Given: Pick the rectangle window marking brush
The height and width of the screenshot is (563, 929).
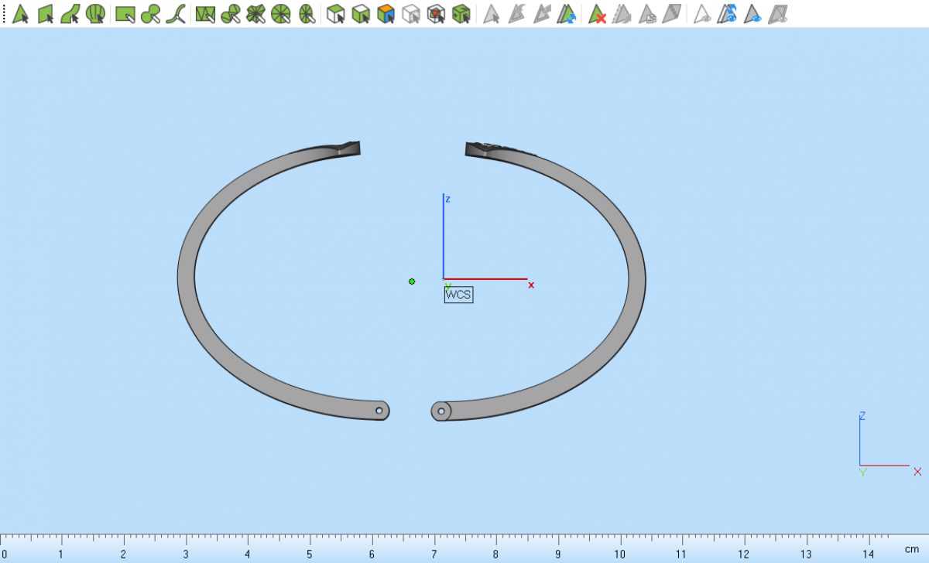Looking at the screenshot, I should tap(125, 14).
